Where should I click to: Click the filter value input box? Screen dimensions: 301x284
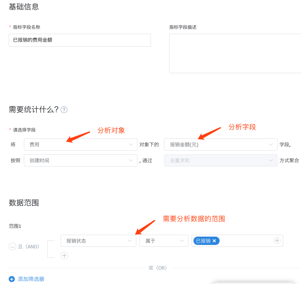coord(246,241)
